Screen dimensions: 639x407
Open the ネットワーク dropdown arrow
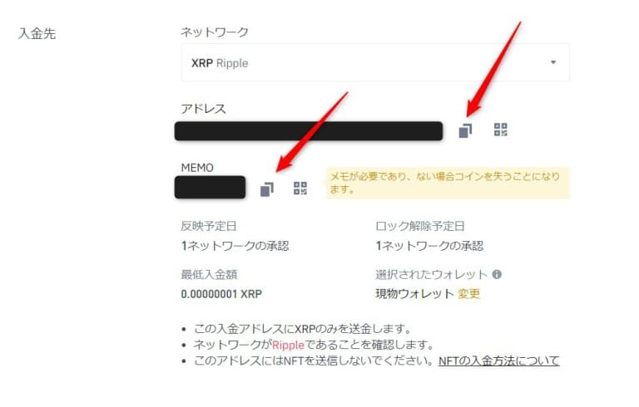(553, 62)
